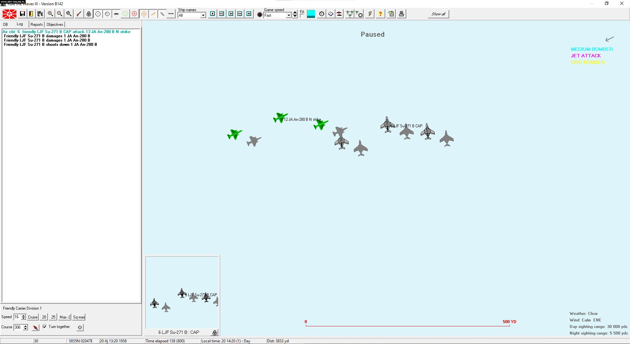630x344 pixels.
Task: Enable the FA checkbox near game speed
Action: coord(302,15)
